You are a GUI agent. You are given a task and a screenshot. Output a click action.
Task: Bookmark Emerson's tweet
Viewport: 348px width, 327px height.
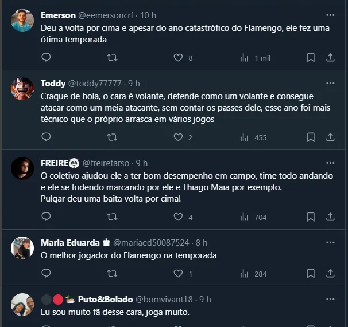[311, 58]
